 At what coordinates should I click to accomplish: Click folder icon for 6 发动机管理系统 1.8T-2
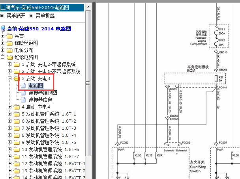[17, 121]
